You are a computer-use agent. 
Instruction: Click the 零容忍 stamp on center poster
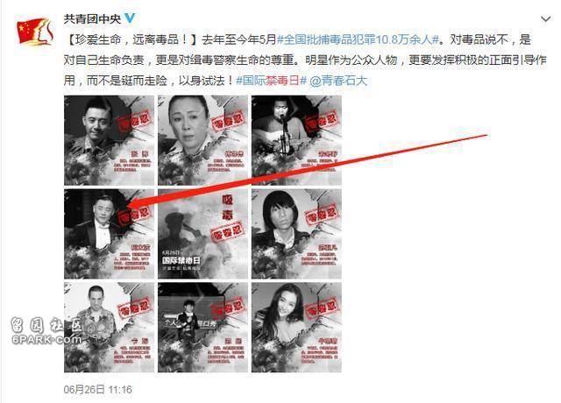pyautogui.click(x=227, y=231)
